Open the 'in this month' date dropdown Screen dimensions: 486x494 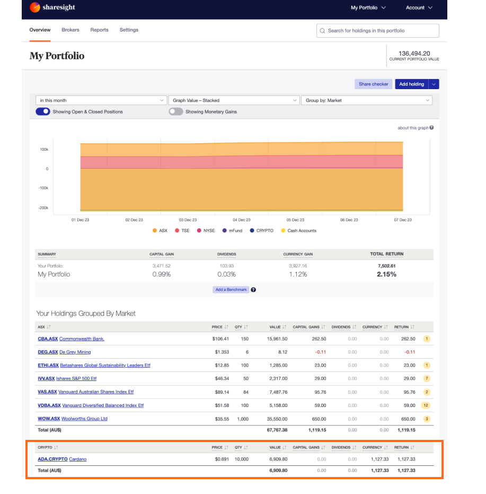coord(101,100)
